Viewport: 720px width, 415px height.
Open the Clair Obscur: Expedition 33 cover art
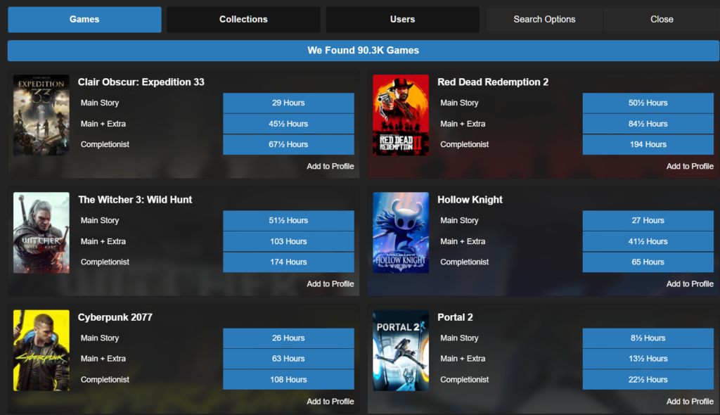coord(41,115)
